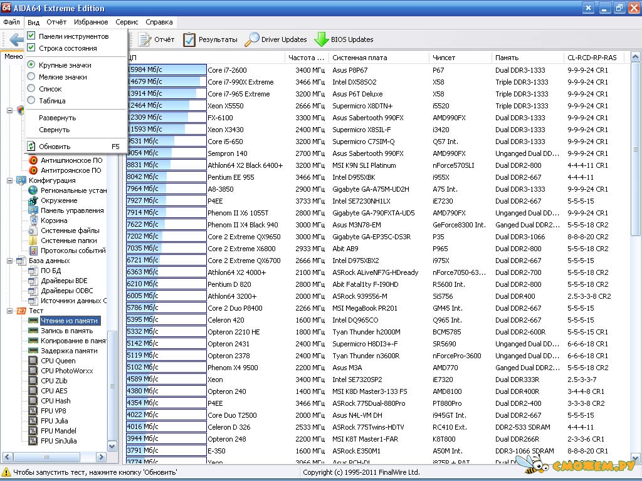Open Результаты from the toolbar

tap(210, 39)
